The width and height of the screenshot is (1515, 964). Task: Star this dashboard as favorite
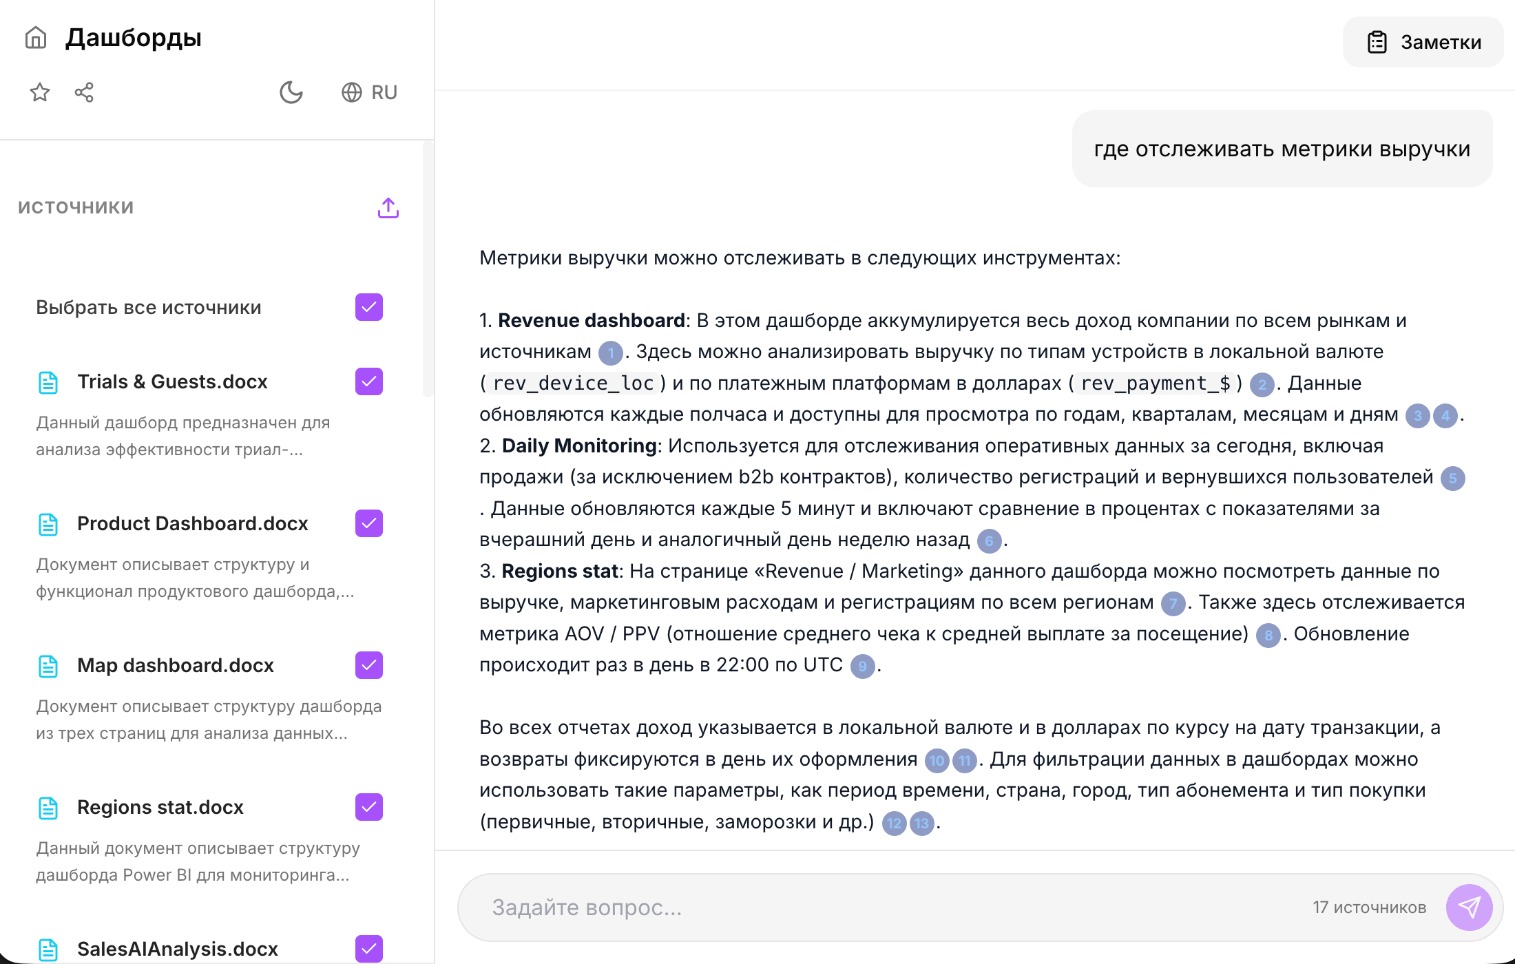(x=40, y=92)
